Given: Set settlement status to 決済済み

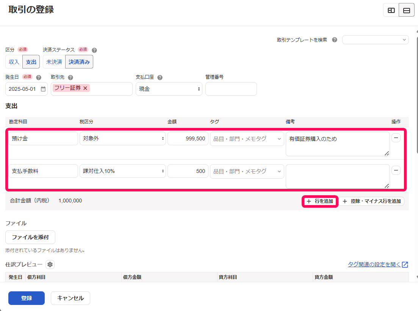Looking at the screenshot, I should pyautogui.click(x=79, y=62).
